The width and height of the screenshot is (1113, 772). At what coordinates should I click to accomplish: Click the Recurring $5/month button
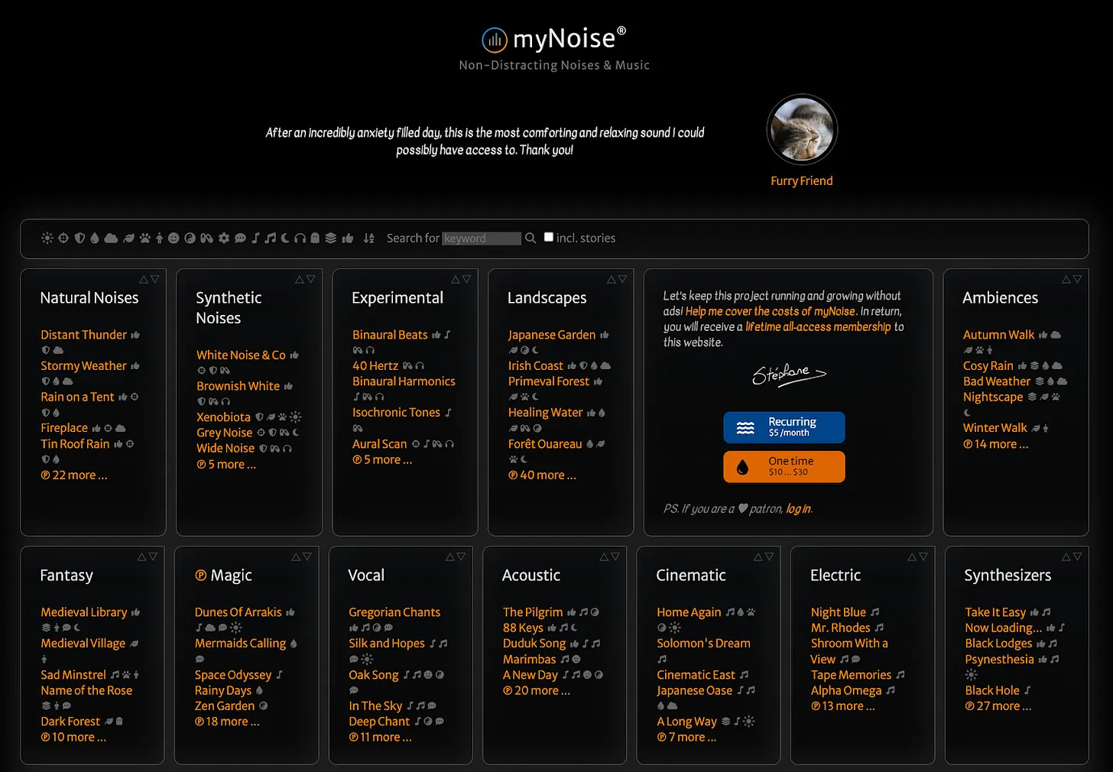pos(784,427)
